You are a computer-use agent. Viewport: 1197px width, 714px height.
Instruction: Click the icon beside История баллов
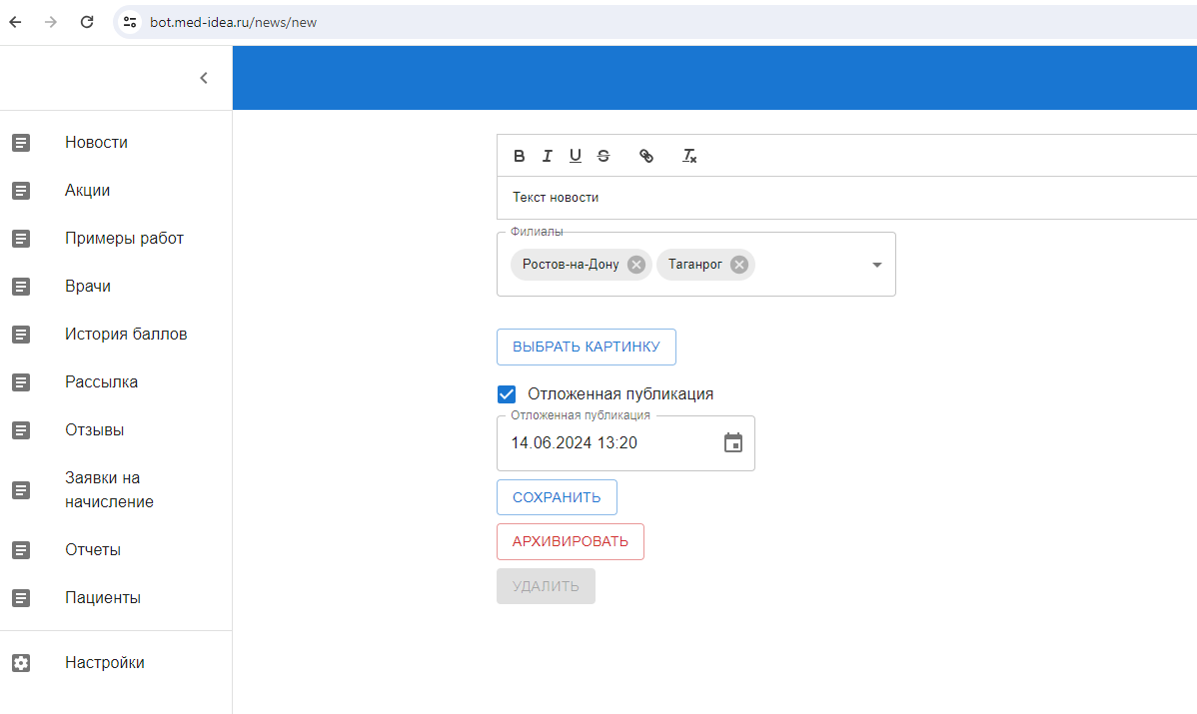click(21, 335)
